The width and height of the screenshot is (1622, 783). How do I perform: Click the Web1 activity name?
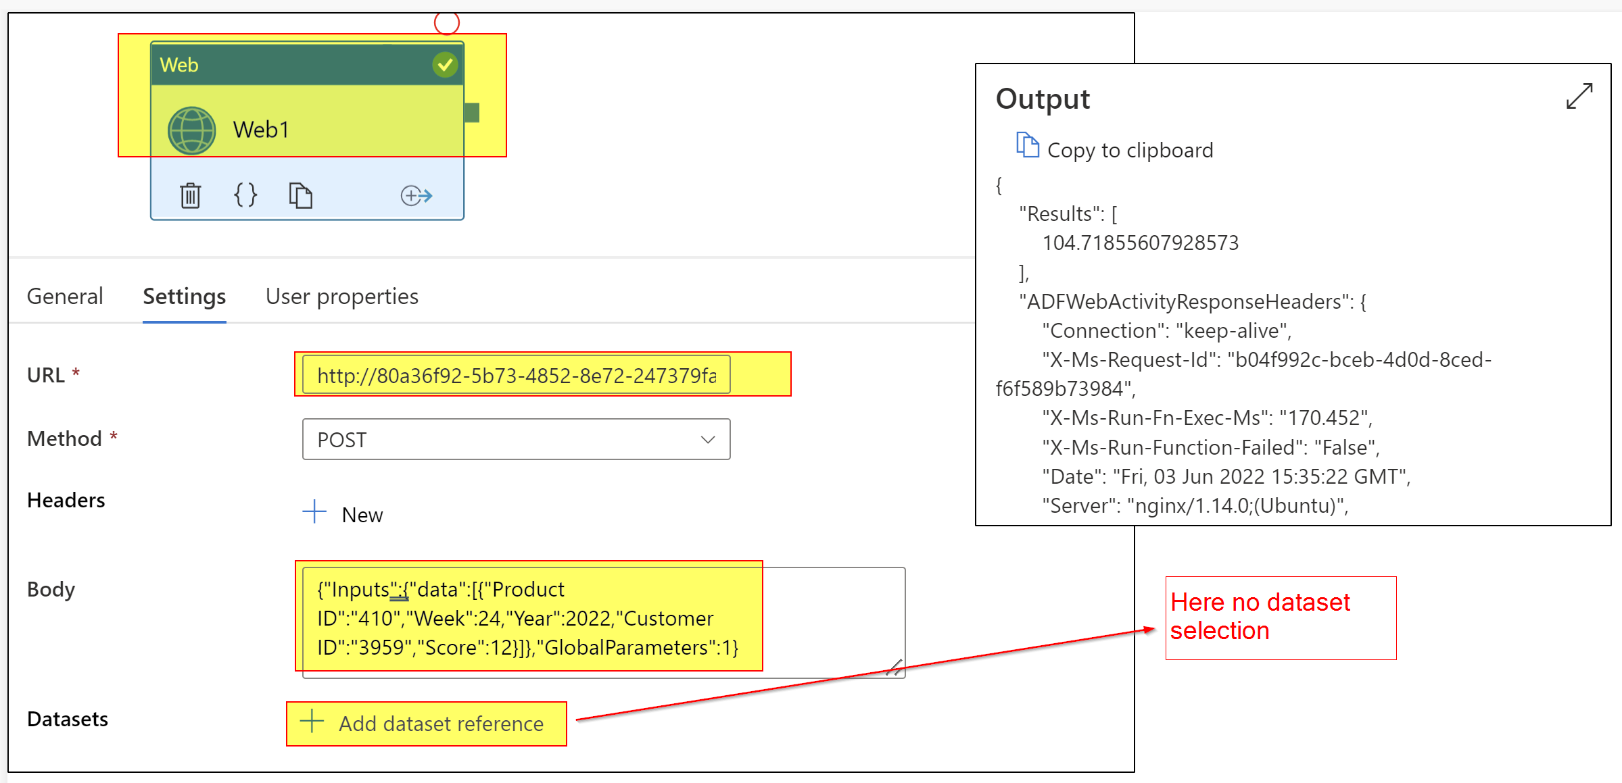coord(261,129)
